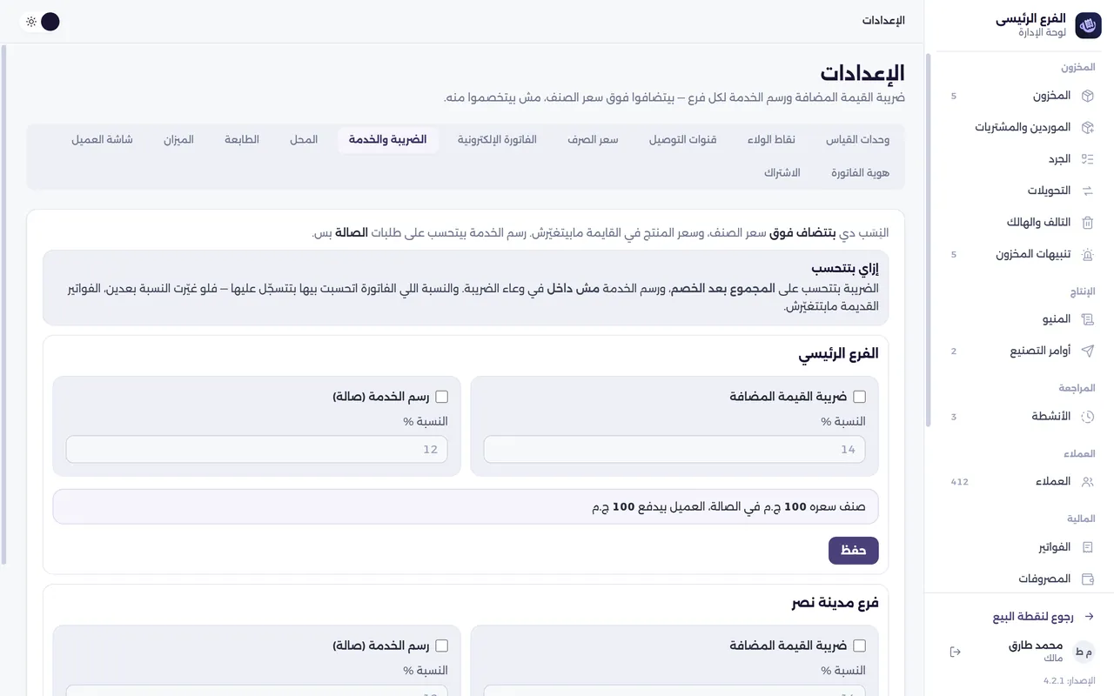Check ضريبة القيمة المضافة for فرع مدينة نصر
Image resolution: width=1114 pixels, height=696 pixels.
(859, 646)
